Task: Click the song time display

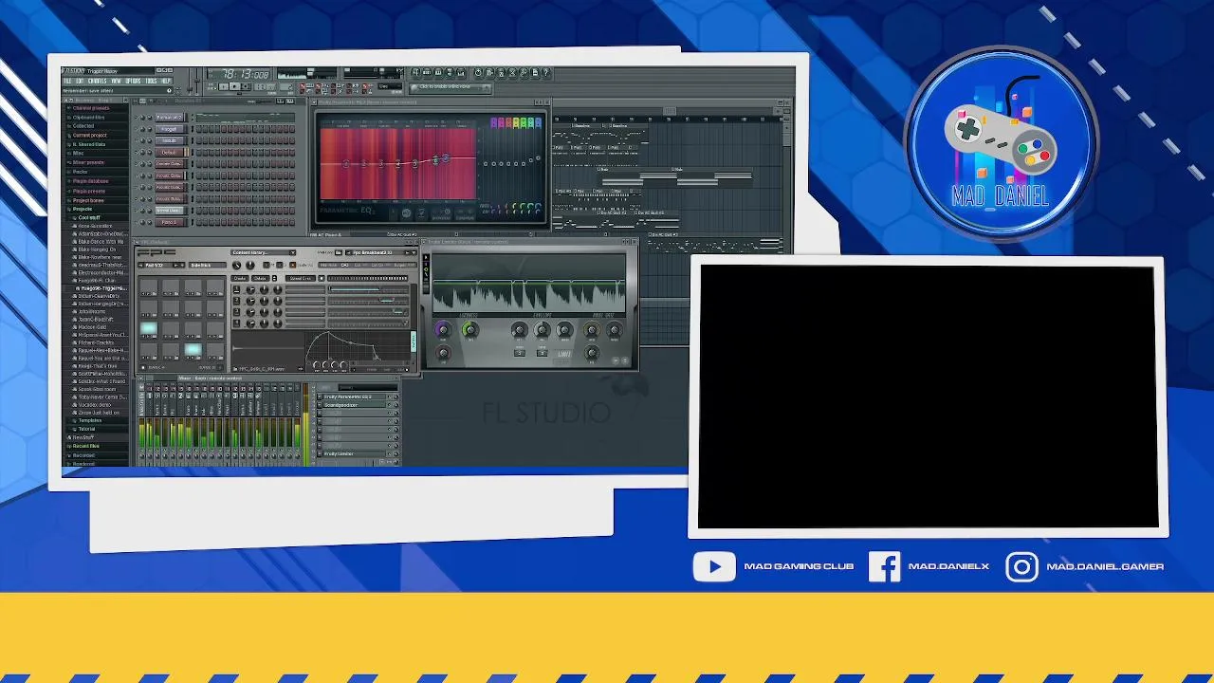Action: coord(238,74)
